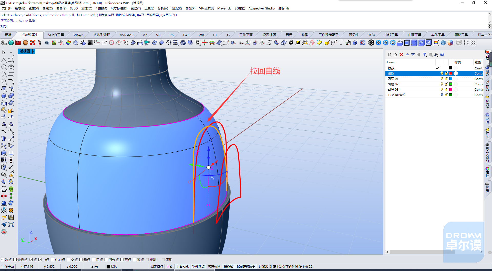Select the pointer arrow tool in left sidebar
Viewport: 492px width, 271px height.
click(4, 52)
